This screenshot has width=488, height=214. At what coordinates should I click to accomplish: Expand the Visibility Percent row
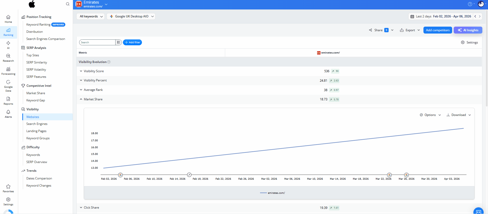click(81, 80)
